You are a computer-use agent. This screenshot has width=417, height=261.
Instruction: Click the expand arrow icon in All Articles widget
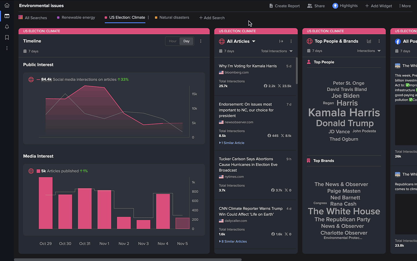point(281,41)
